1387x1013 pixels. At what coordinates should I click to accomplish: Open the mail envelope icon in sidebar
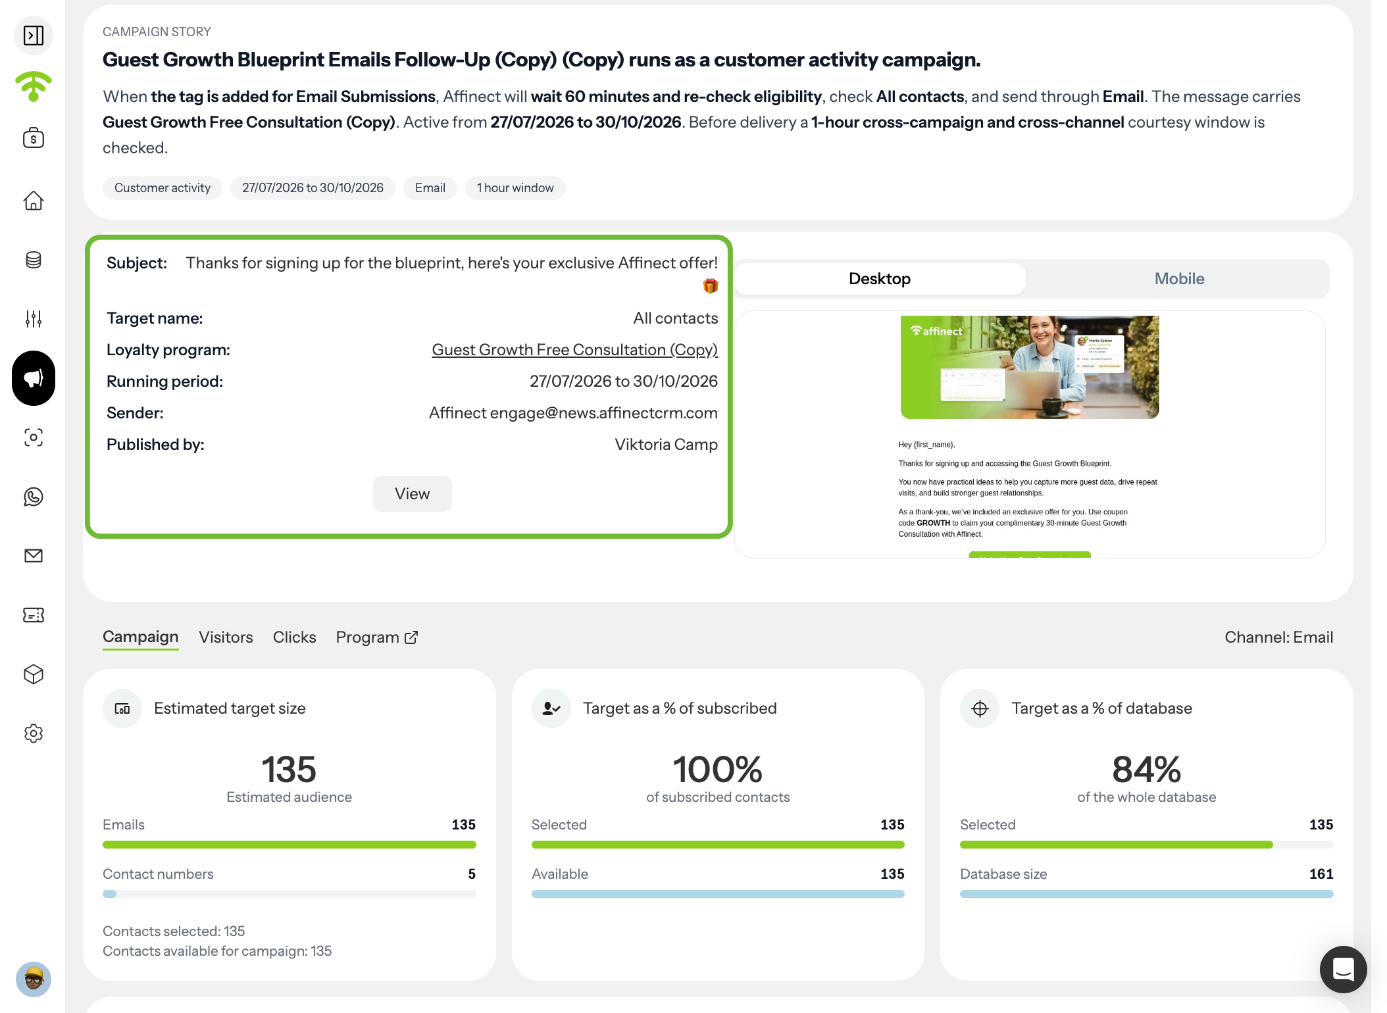coord(34,556)
